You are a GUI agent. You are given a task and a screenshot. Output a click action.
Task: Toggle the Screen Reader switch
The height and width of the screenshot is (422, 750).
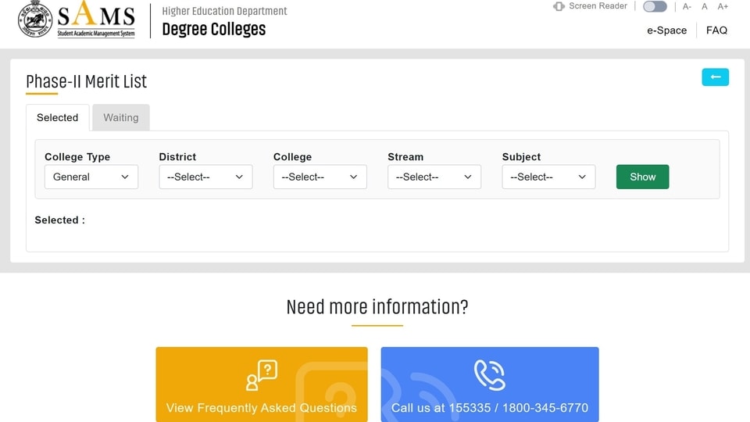click(655, 6)
